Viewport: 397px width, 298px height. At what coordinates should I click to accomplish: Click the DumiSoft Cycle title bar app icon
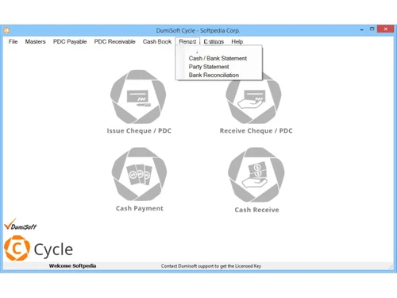6,30
